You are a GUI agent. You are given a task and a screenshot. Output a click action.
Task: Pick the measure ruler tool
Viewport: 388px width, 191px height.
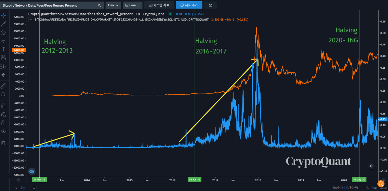[4, 86]
